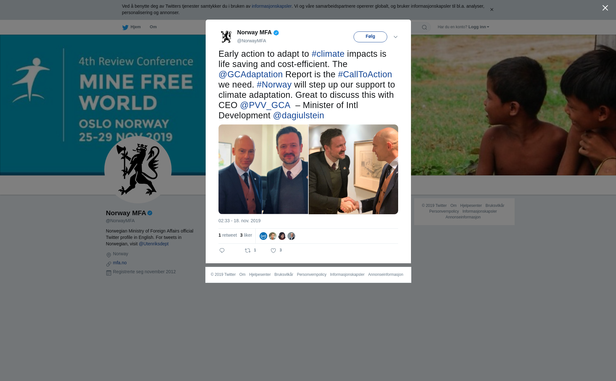The image size is (616, 381).
Task: Expand the tweet options chevron
Action: [x=396, y=37]
